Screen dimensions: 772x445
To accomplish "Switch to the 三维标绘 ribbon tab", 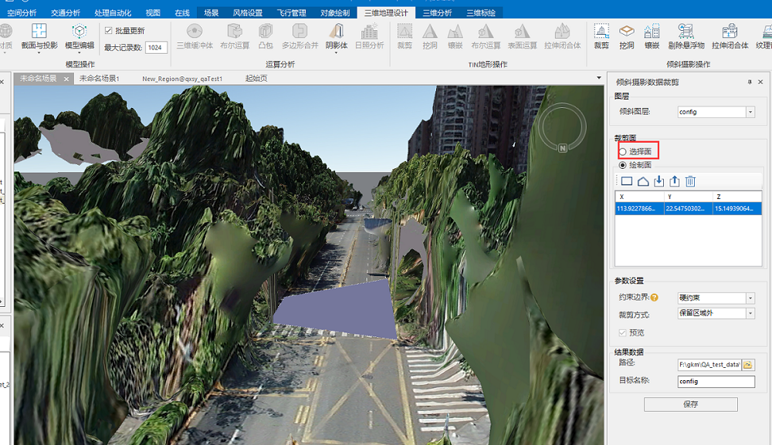I will (481, 13).
